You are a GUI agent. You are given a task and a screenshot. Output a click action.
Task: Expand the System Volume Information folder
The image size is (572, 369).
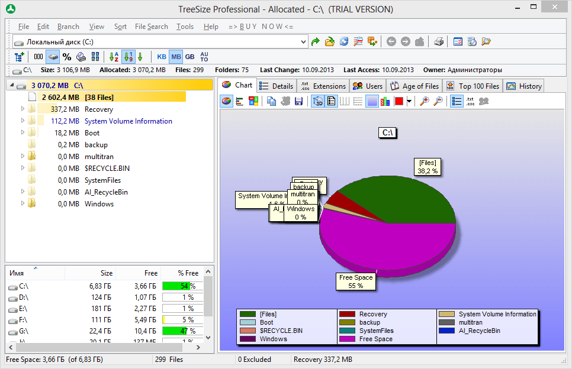point(23,121)
